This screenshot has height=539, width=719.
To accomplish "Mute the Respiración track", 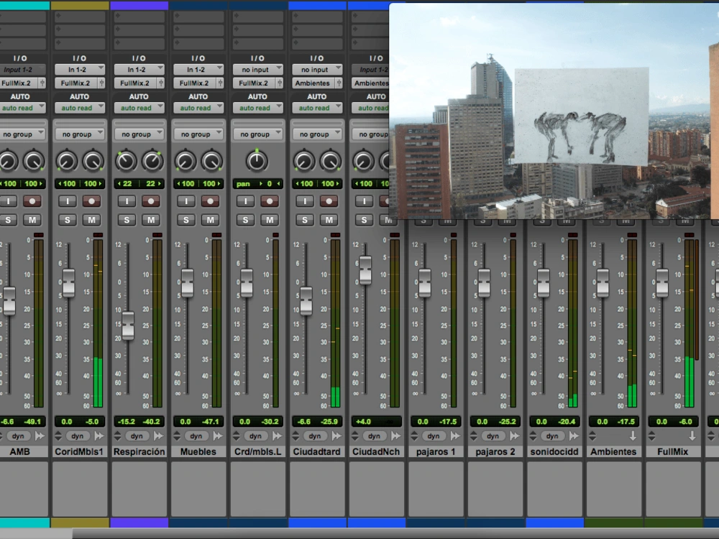I will coord(151,220).
